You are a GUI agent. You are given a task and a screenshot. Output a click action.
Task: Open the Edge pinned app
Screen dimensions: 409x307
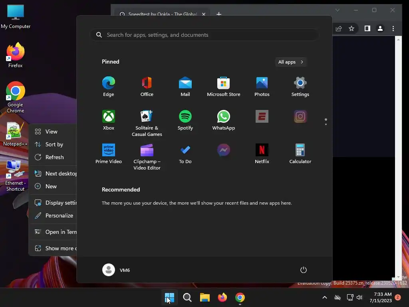pos(109,87)
